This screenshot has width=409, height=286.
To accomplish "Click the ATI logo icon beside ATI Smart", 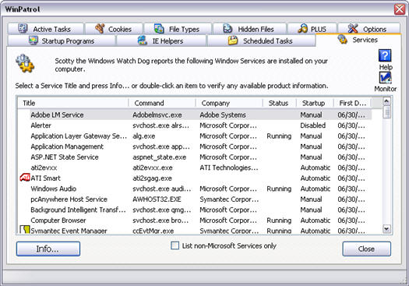I will point(25,178).
